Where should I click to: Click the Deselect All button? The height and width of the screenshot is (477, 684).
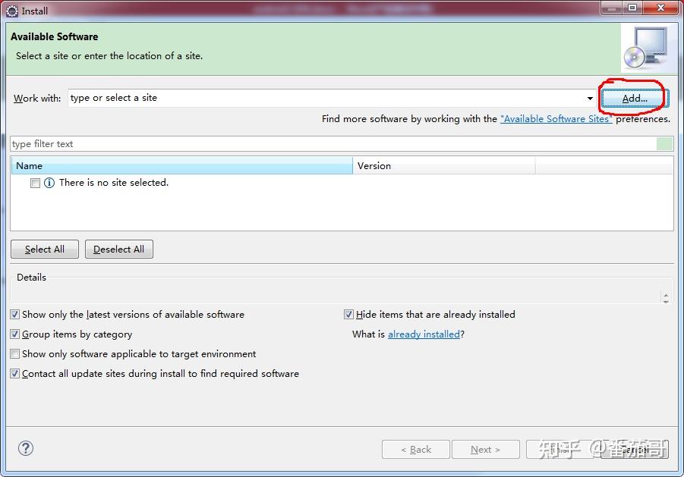coord(118,249)
